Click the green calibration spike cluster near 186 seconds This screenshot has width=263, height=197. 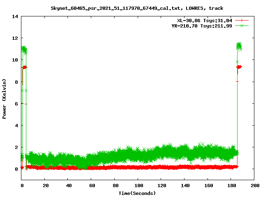click(x=239, y=46)
